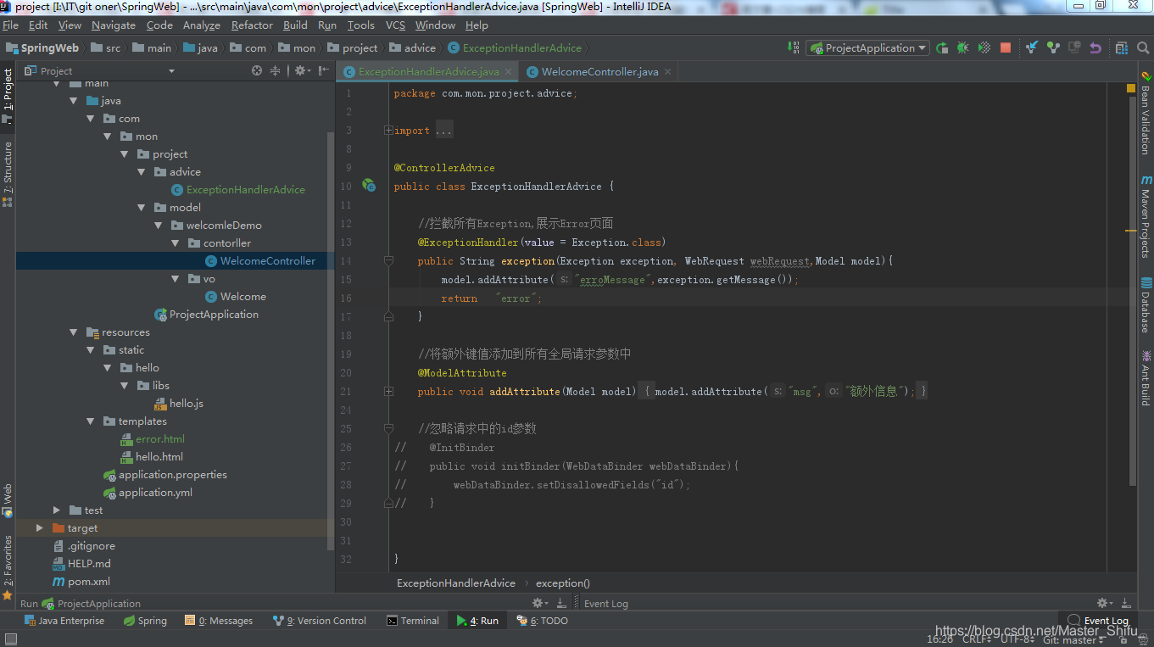Open Bean Validation side tool window

coord(1146,113)
